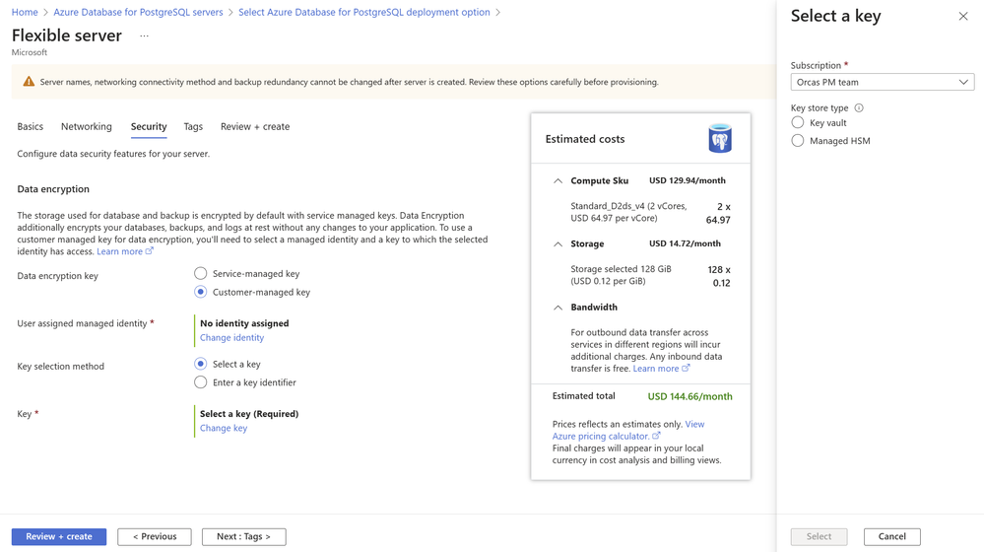The image size is (984, 552).
Task: Click the Select a key (Required) text
Action: tap(249, 413)
